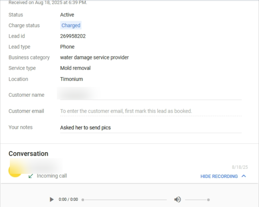Click the Customer email input field
Screen dimensions: 259x207
(x=150, y=111)
